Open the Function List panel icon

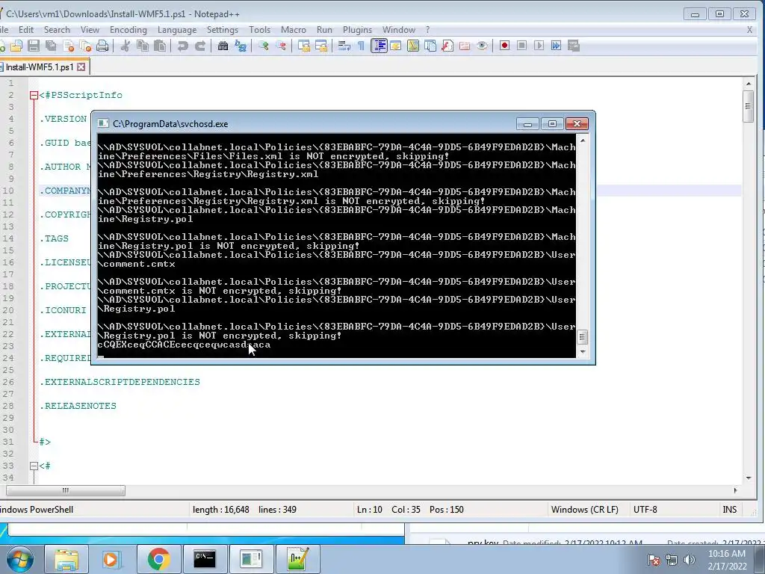(x=447, y=46)
